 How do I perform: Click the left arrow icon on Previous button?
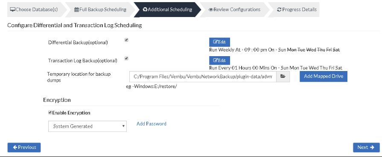tap(15, 147)
